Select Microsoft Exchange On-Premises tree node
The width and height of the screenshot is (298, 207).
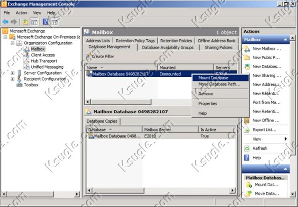[x=48, y=37]
